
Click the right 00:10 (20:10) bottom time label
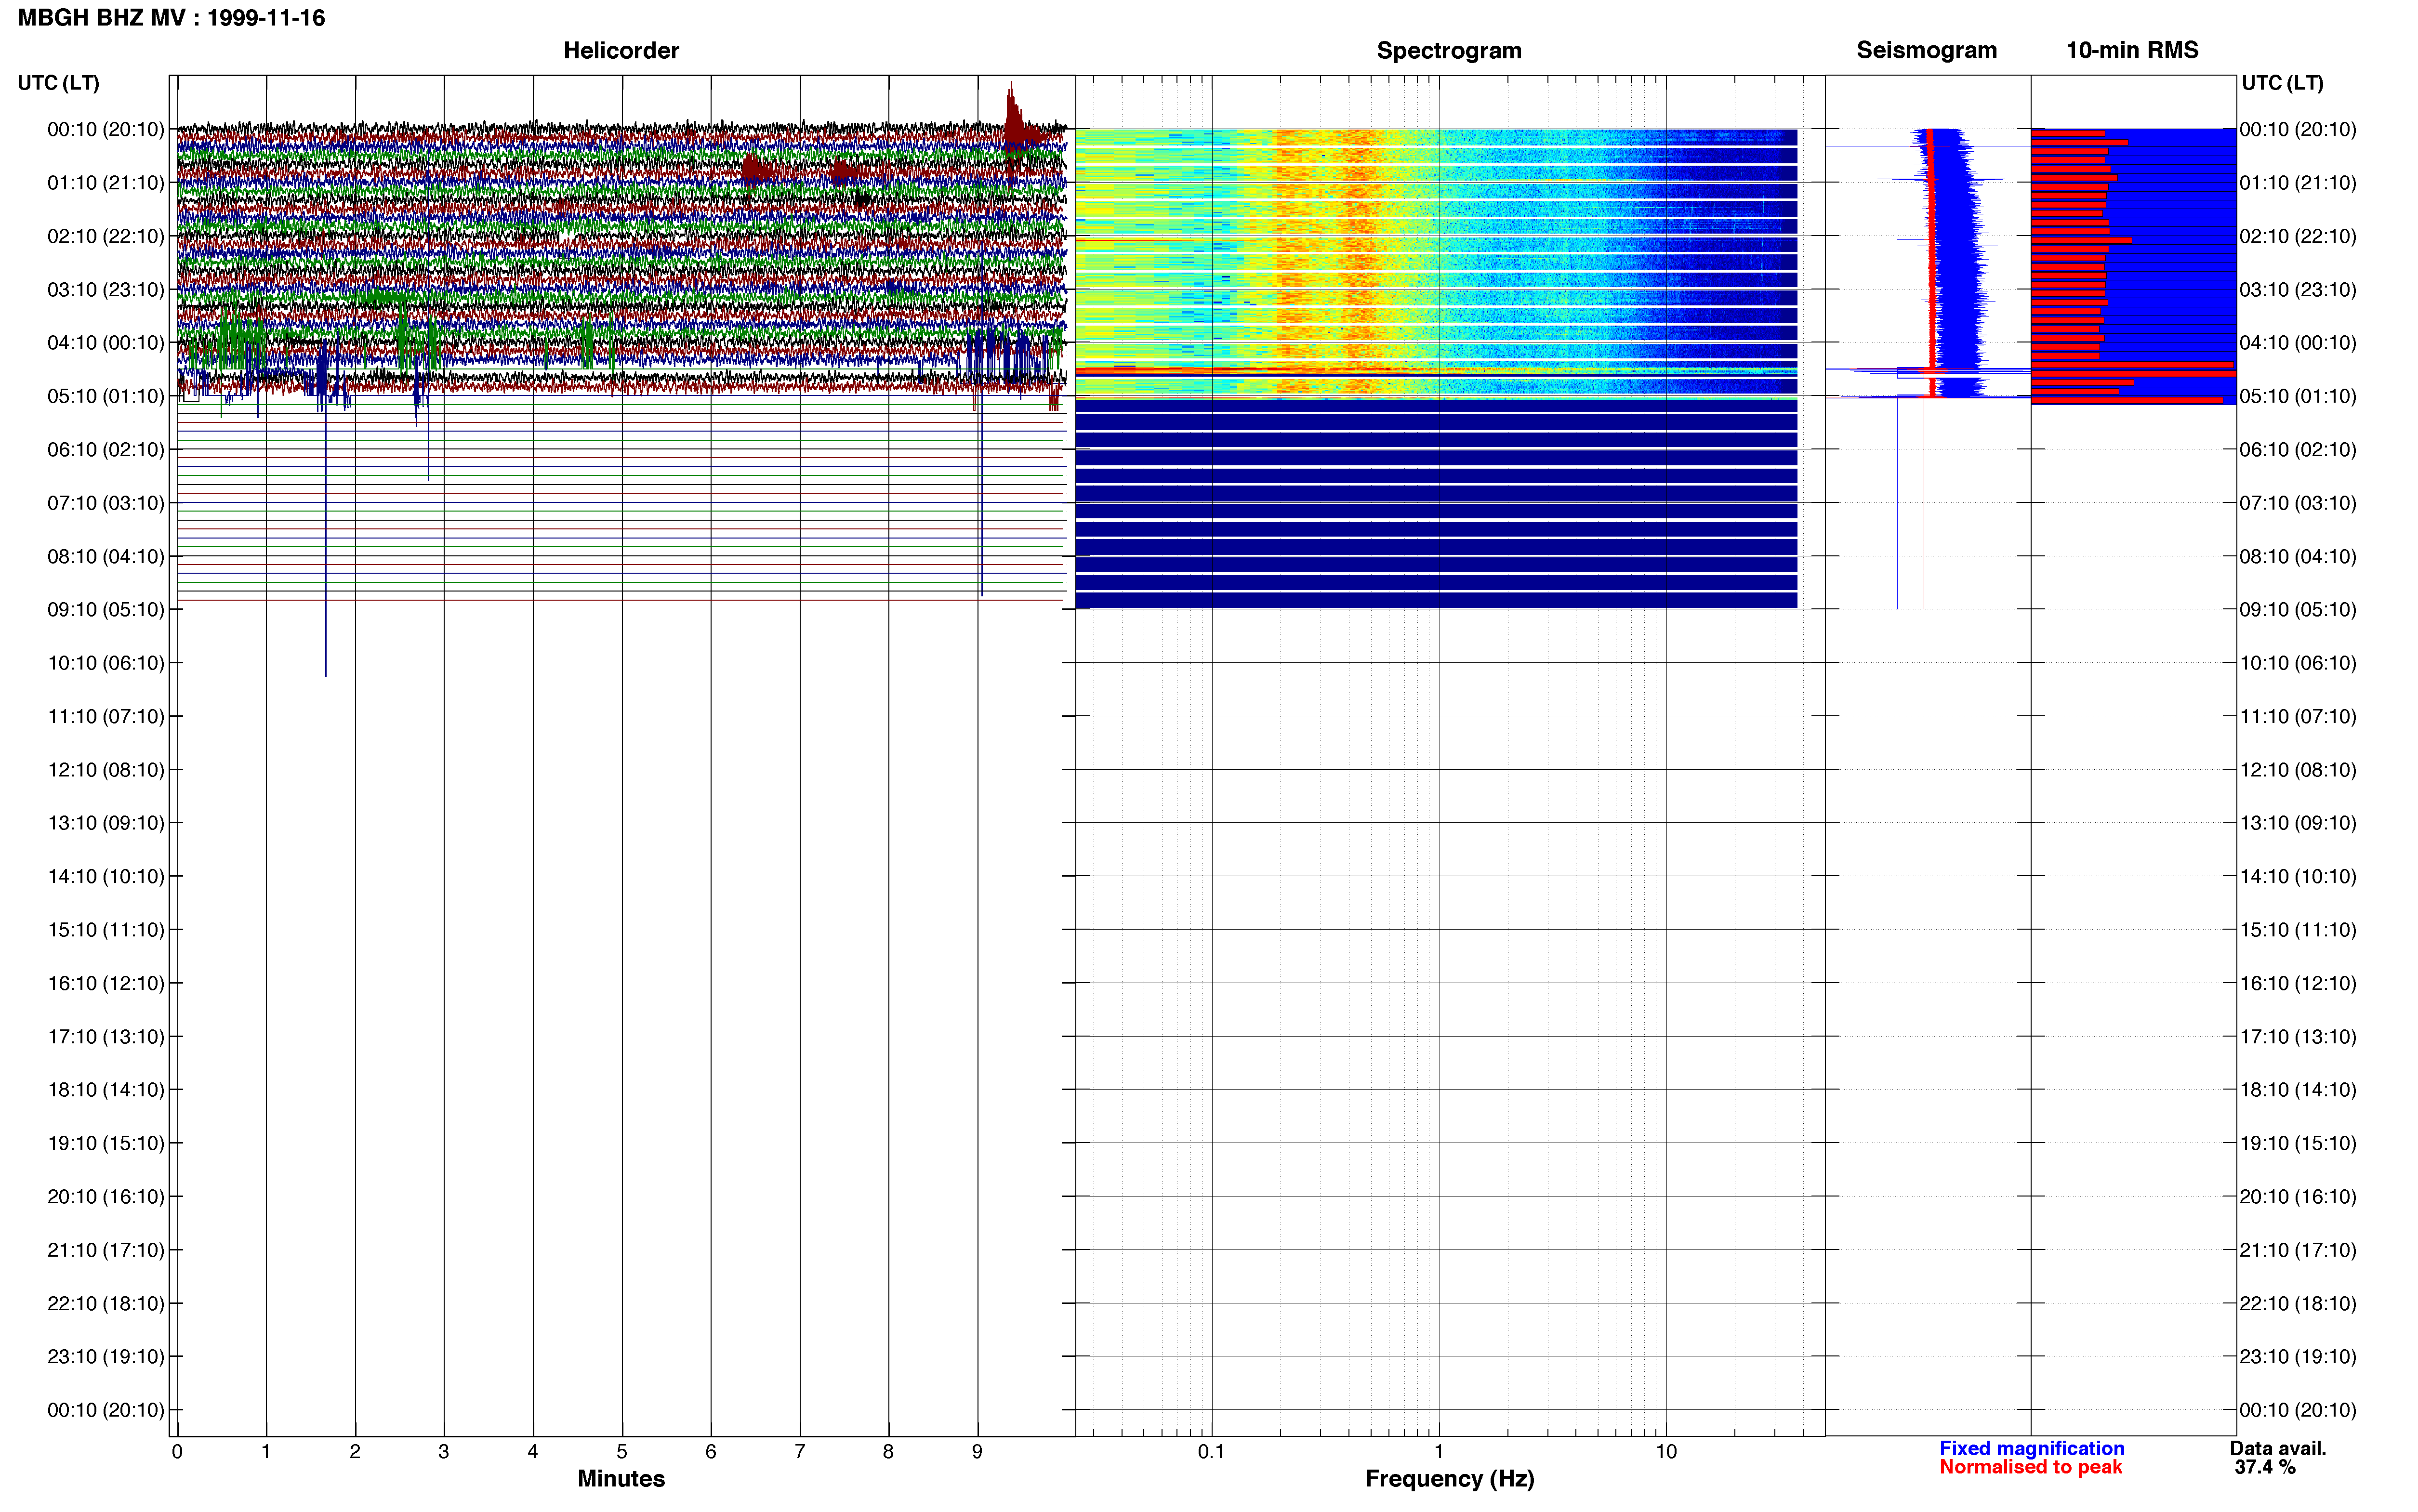(x=2298, y=1410)
